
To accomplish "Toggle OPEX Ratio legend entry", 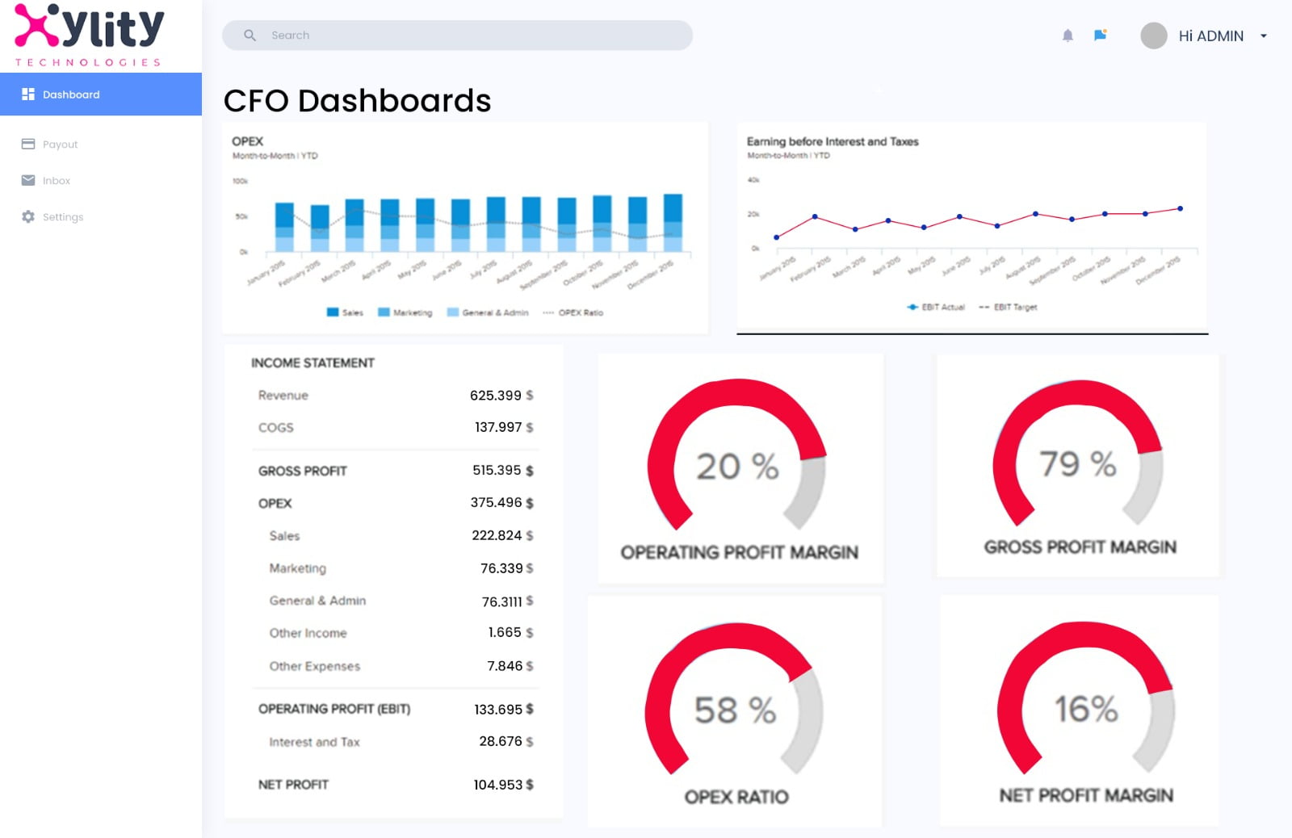I will [x=573, y=312].
